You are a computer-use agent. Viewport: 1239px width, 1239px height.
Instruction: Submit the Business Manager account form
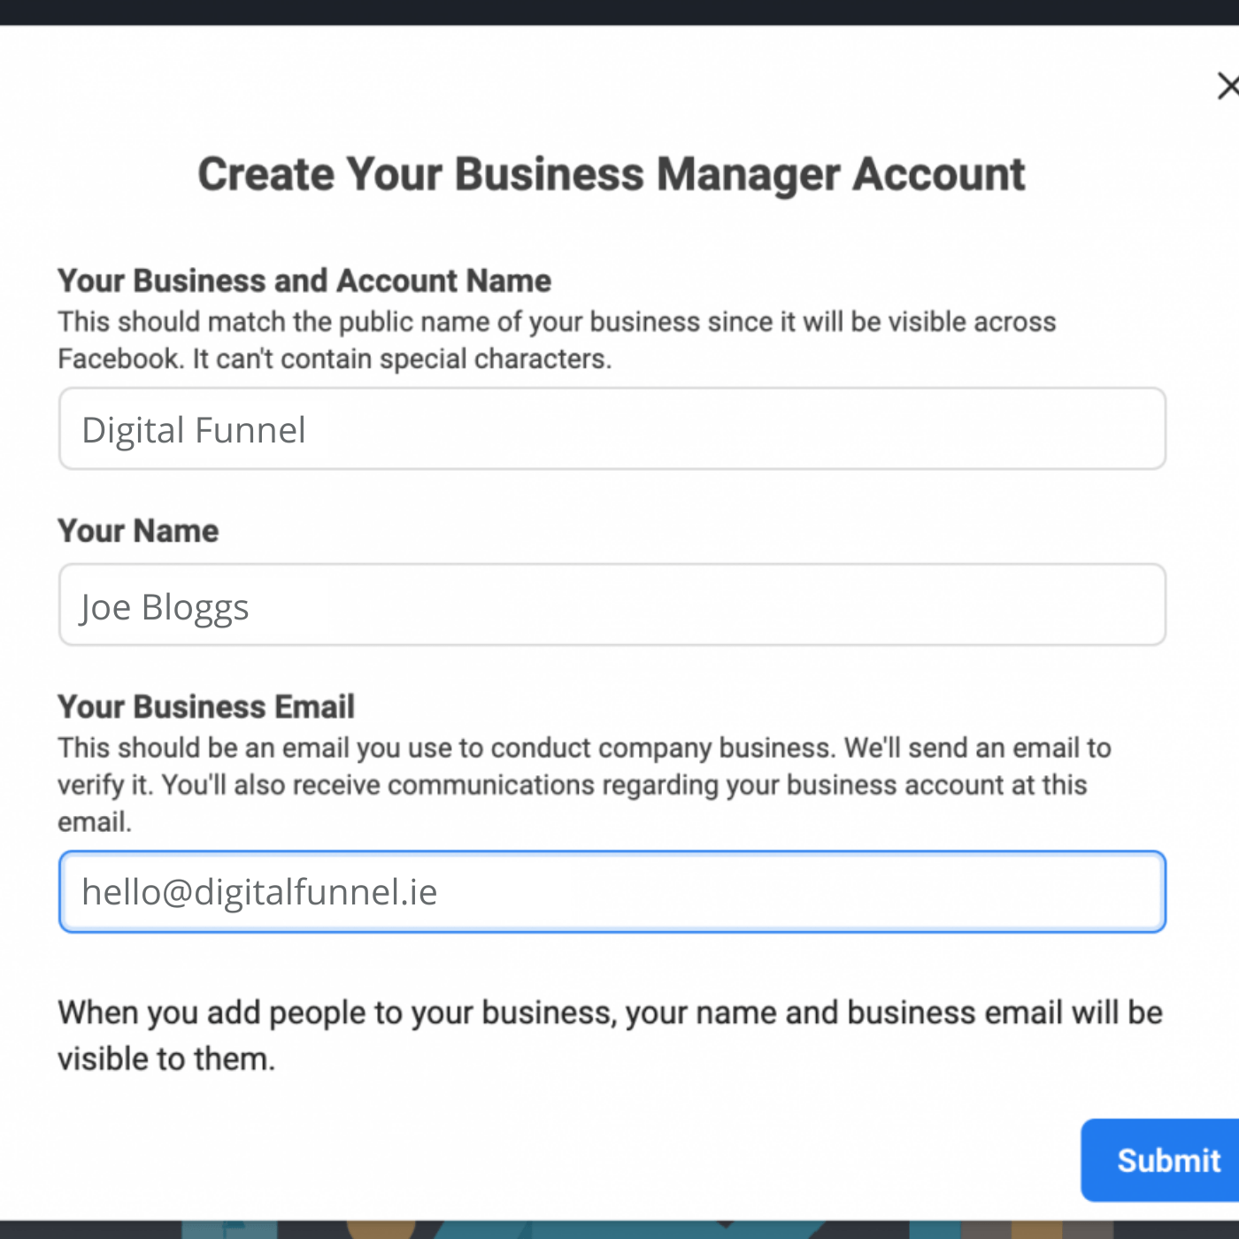[1160, 1160]
